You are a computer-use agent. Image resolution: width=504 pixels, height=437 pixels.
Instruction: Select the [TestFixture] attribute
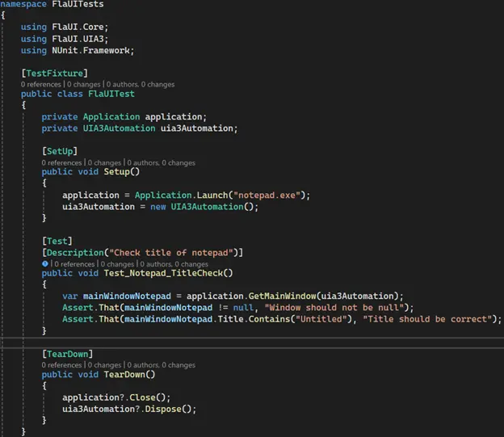tap(54, 74)
